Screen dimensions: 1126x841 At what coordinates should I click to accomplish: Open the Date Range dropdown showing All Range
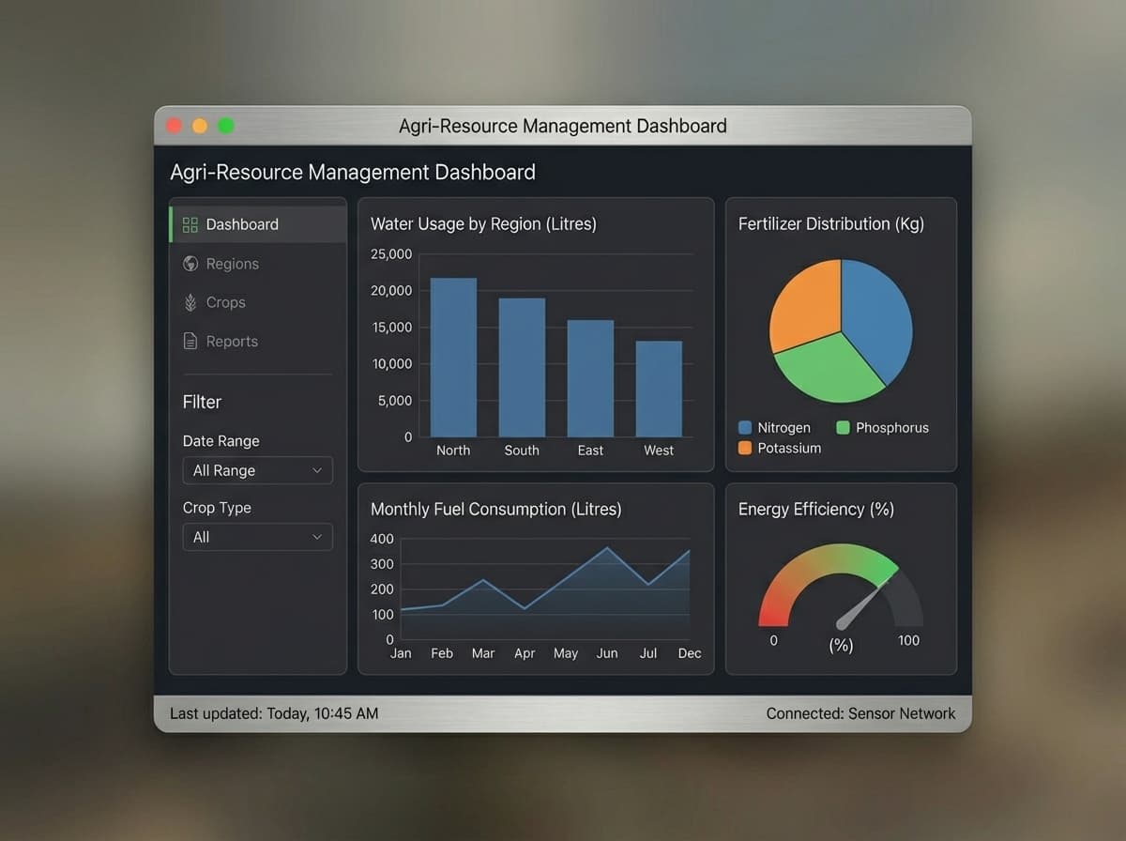click(x=257, y=470)
